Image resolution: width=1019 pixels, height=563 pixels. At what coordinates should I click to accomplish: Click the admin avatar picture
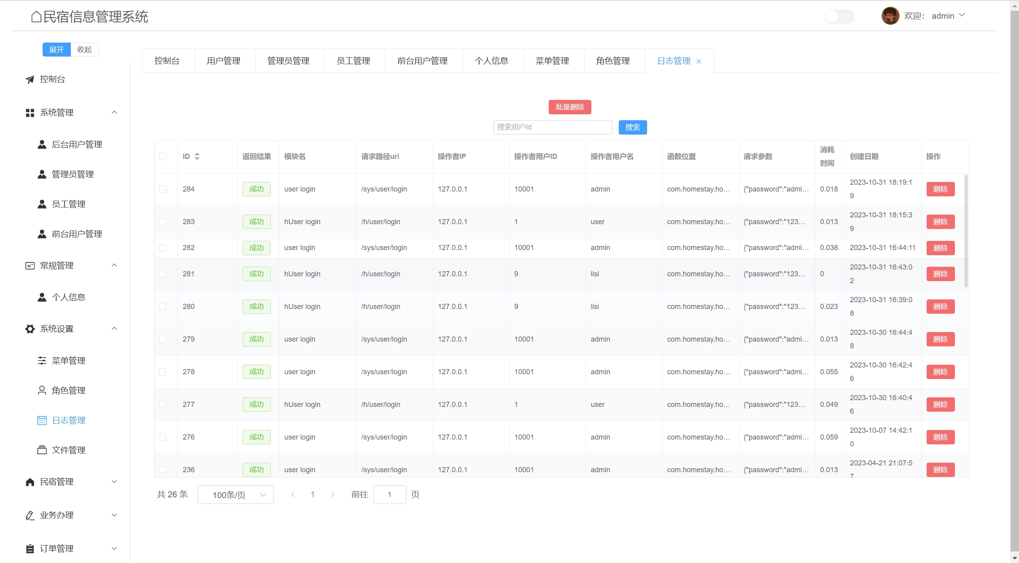point(890,16)
